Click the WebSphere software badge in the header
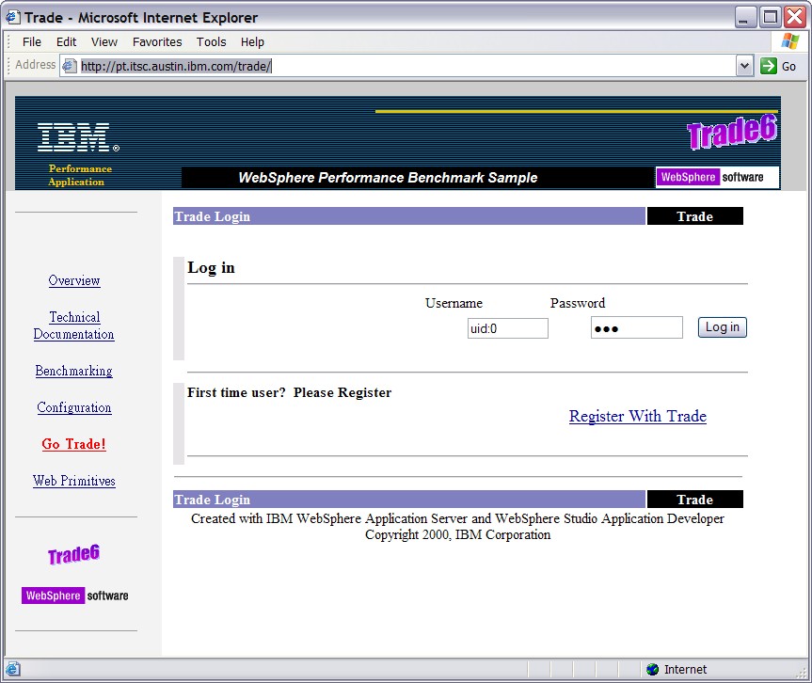Screen dimensions: 812x683 click(x=717, y=177)
